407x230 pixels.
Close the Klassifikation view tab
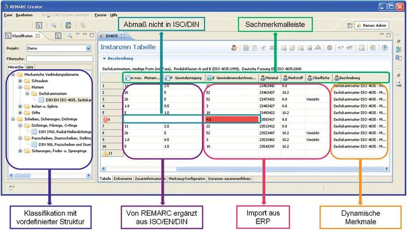click(38, 36)
